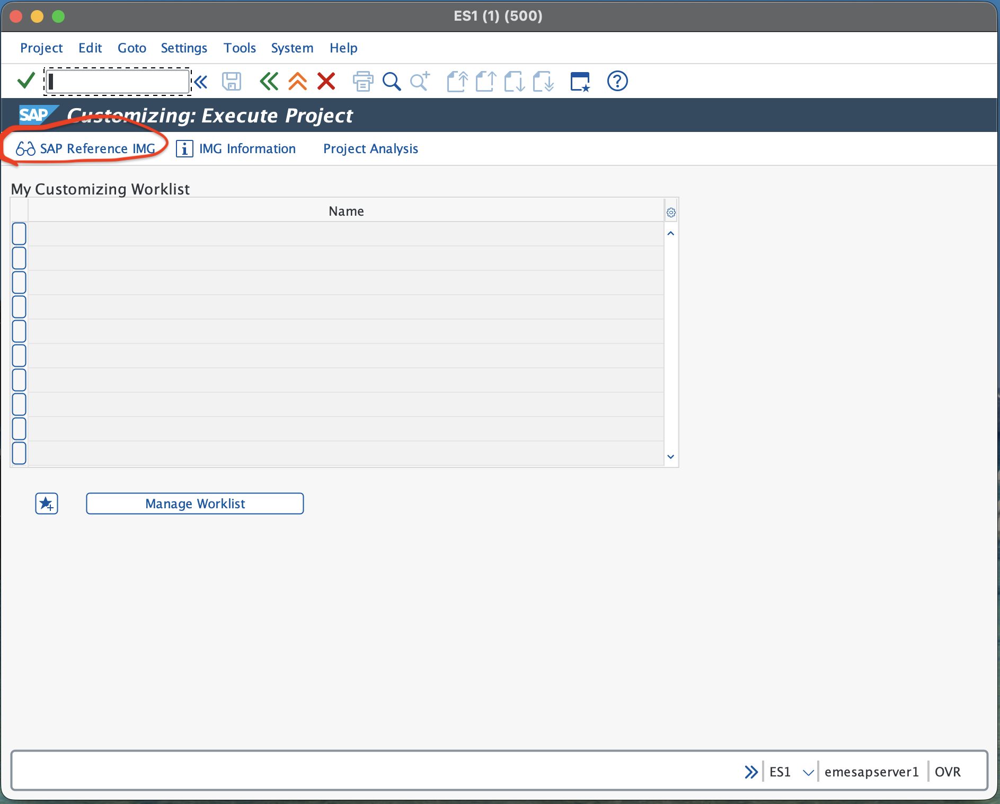Click the Last Page icon
1000x804 pixels.
[543, 82]
